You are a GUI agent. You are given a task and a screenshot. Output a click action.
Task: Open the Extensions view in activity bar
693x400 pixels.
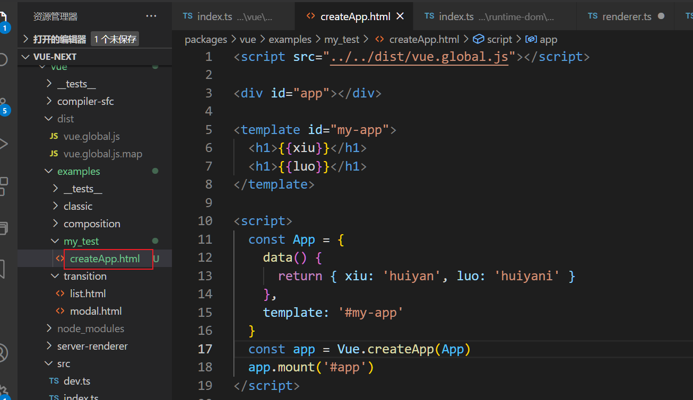4,186
